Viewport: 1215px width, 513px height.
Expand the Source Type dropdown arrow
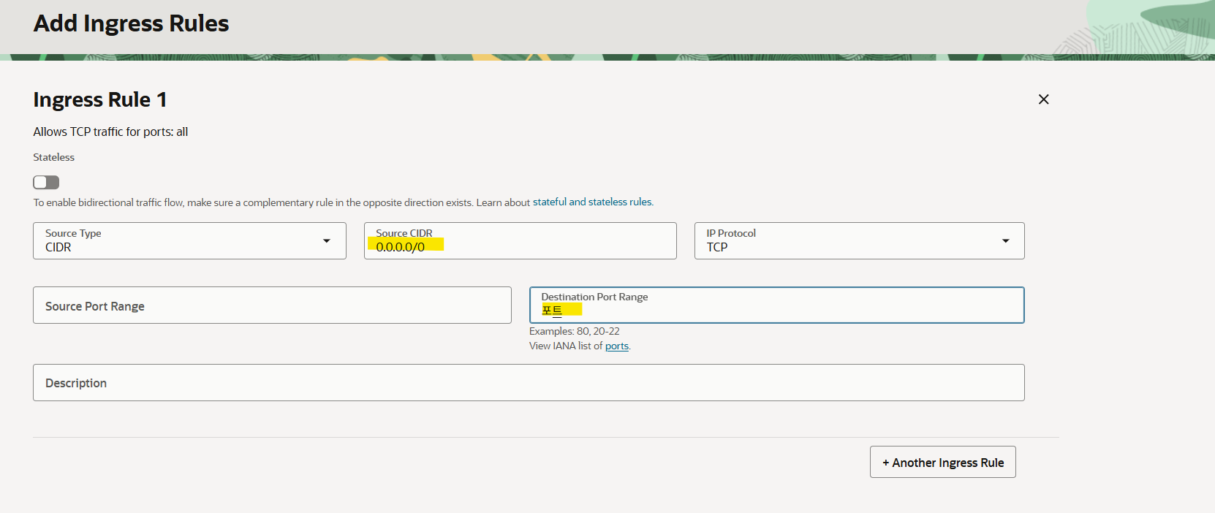pos(326,241)
